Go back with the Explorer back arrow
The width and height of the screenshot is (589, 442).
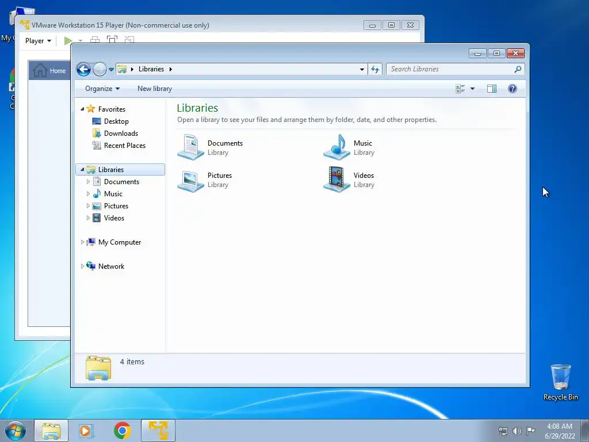pyautogui.click(x=83, y=69)
